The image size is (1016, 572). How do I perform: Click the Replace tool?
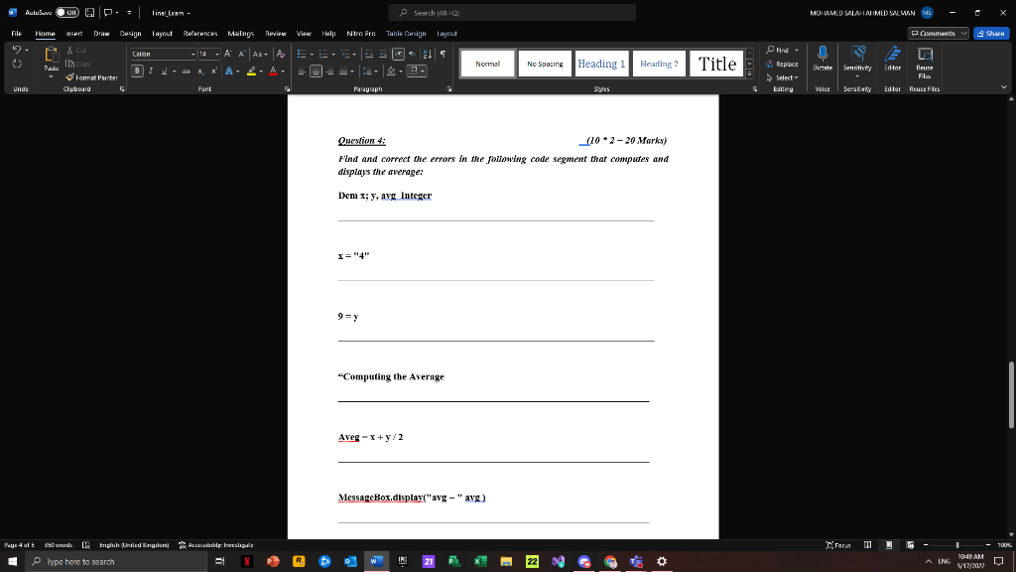click(782, 64)
